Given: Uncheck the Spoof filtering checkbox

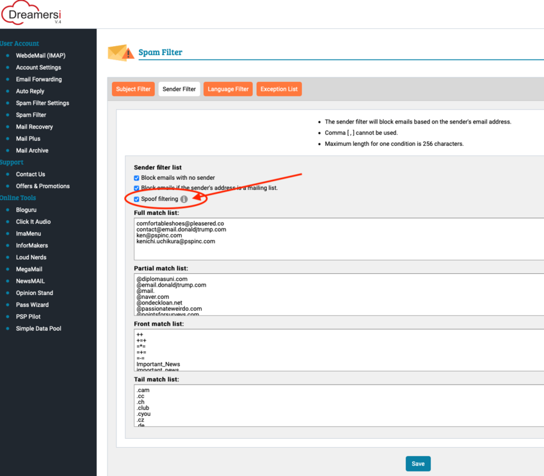Looking at the screenshot, I should click(x=136, y=199).
